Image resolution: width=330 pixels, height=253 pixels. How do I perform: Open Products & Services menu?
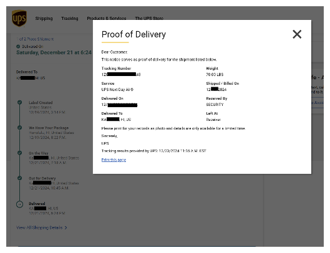tap(107, 19)
